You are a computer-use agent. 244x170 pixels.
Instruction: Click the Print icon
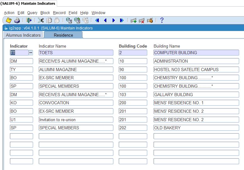coord(17,21)
